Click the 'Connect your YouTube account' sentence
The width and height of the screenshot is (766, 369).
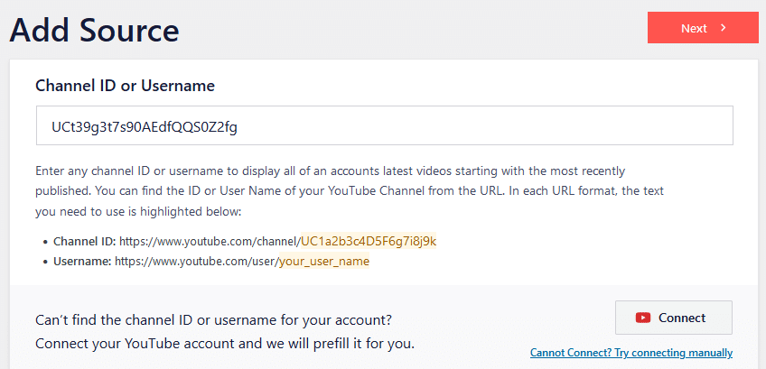[x=225, y=344]
